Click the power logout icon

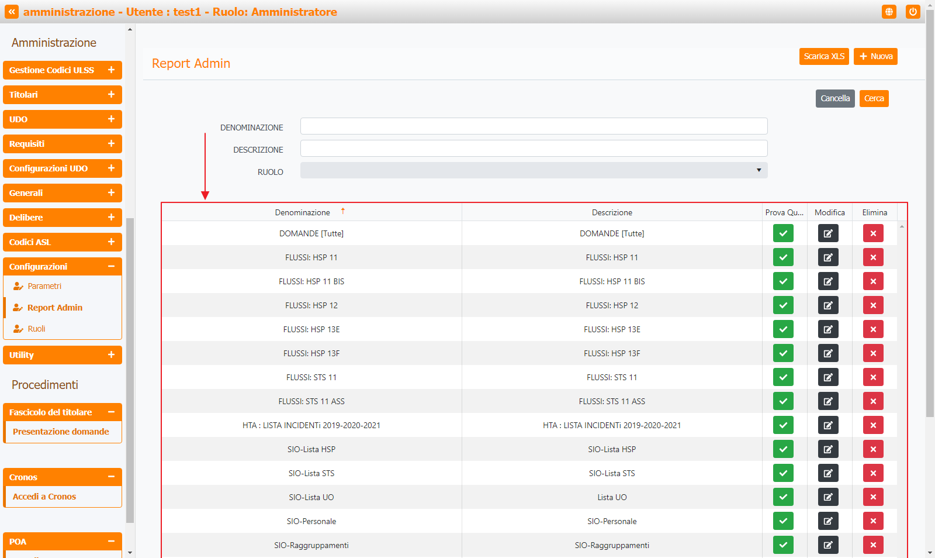(912, 12)
